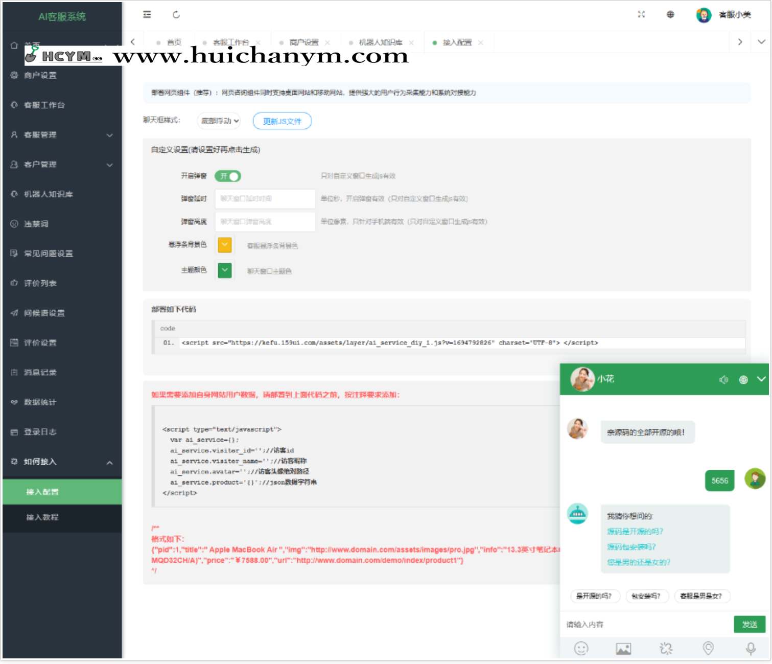Click the send image icon in chat
The height and width of the screenshot is (664, 772).
(623, 649)
